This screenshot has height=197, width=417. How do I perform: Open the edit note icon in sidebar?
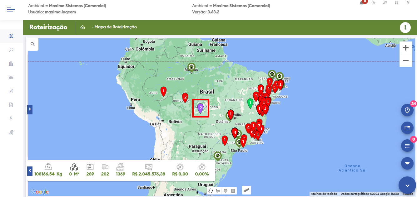[x=11, y=91]
